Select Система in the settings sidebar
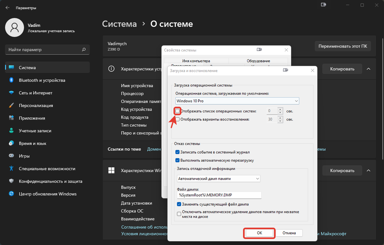Screen dimensions: 384x245 tap(47, 67)
